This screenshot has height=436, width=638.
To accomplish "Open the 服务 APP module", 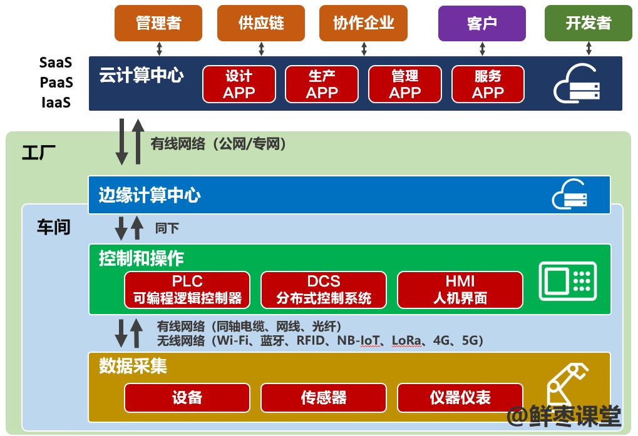I will click(488, 83).
